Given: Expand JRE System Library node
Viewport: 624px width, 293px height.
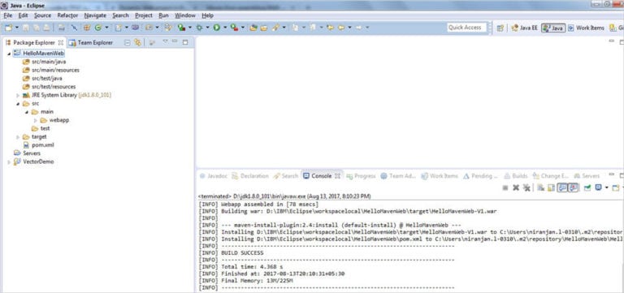Looking at the screenshot, I should pyautogui.click(x=18, y=96).
